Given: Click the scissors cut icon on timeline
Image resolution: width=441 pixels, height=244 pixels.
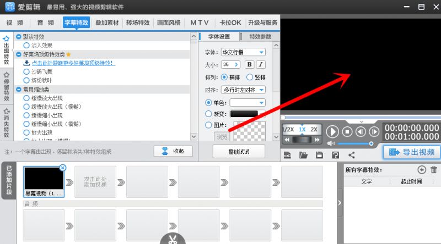Looking at the screenshot, I should pyautogui.click(x=173, y=239).
